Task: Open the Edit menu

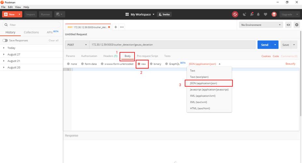Action: click(10, 7)
